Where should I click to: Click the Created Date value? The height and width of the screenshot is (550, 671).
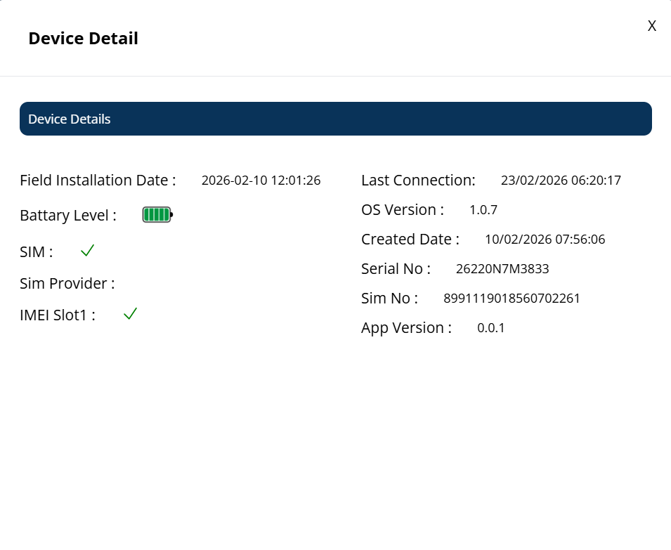pyautogui.click(x=545, y=240)
